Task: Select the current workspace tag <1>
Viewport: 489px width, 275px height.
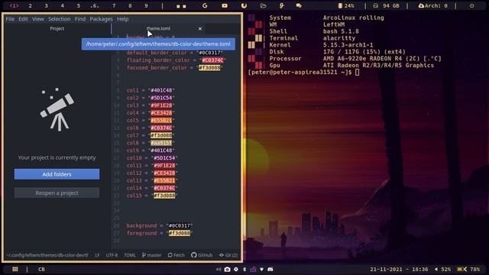Action: pyautogui.click(x=14, y=5)
